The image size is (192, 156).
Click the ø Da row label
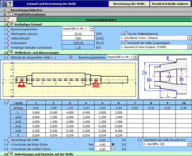(18, 117)
